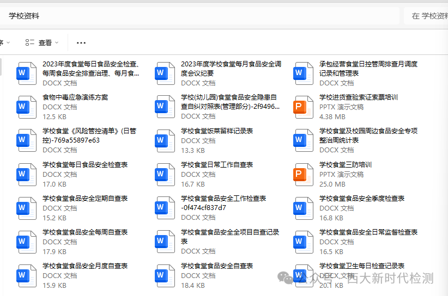Click file name 学校食堂食品安全日常监督检查表
This screenshot has width=448, height=296.
click(368, 232)
